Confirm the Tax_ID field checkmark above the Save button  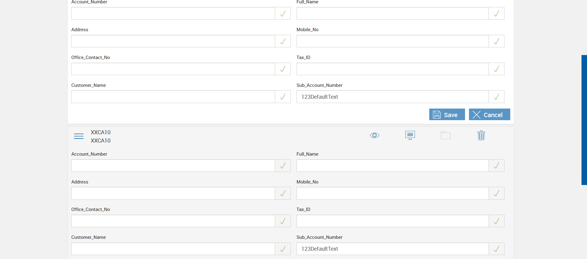tap(496, 69)
